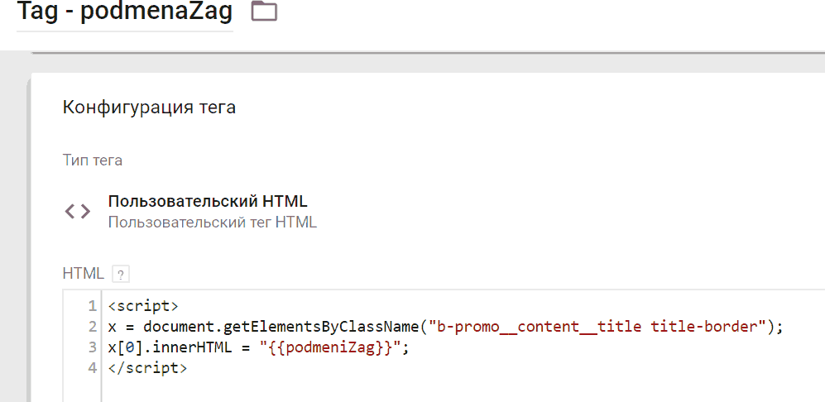The width and height of the screenshot is (825, 402).
Task: Click the closing </script> tag line
Action: click(x=147, y=368)
